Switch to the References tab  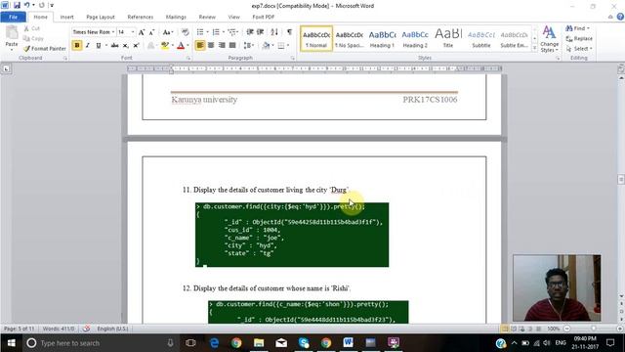(141, 17)
